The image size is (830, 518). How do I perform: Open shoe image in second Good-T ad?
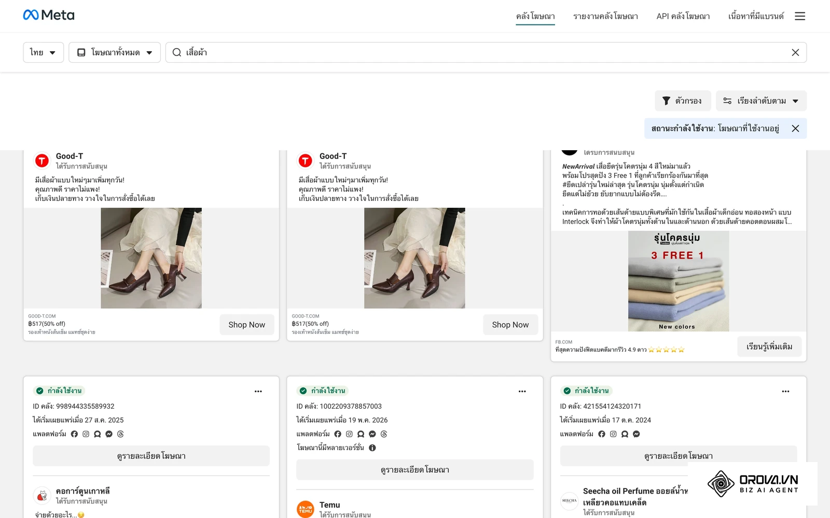point(414,258)
